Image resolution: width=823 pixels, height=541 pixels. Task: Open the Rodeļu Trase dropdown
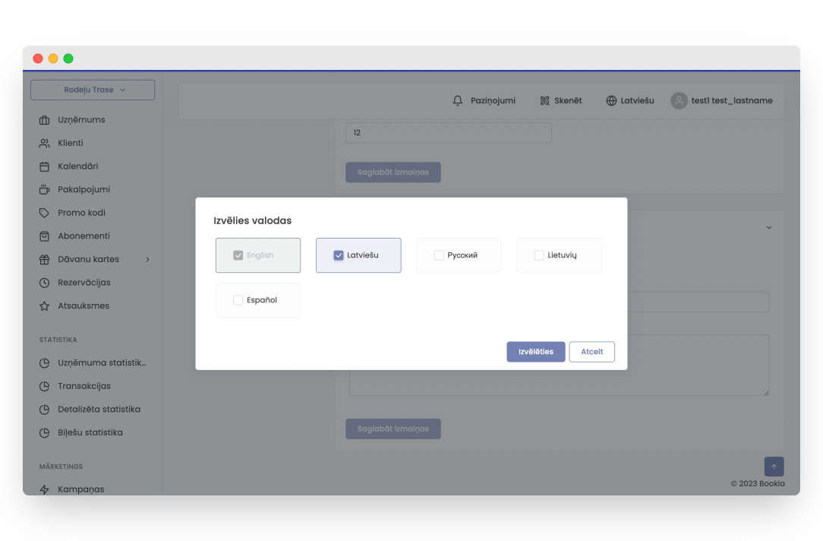(x=93, y=90)
